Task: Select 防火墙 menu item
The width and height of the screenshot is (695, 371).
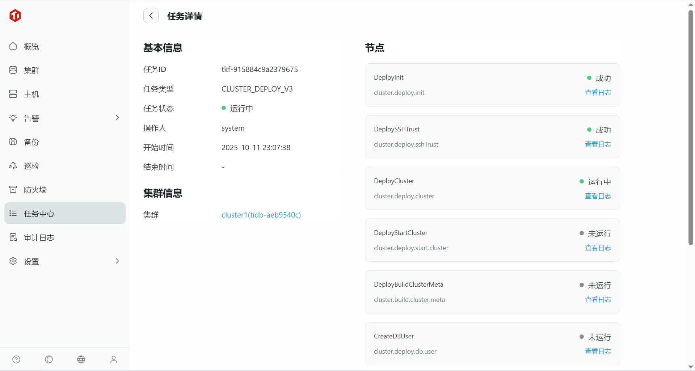Action: (35, 190)
